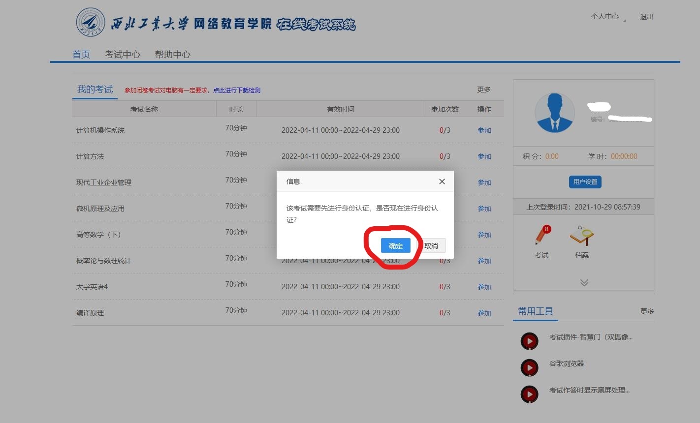700x423 pixels.
Task: Open the 档案 archive icon in sidebar
Action: click(x=580, y=237)
